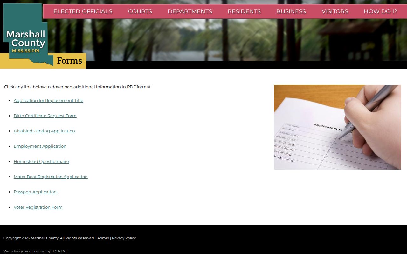
Task: Download Motor Boat Registration Application
Action: 51,177
